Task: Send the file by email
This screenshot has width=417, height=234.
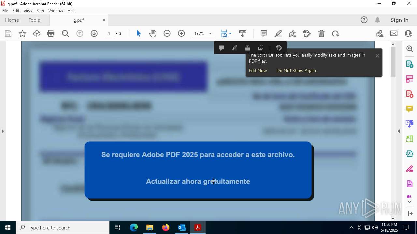Action: point(394,33)
